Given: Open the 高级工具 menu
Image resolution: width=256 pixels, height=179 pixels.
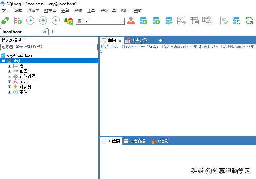Looking at the screenshot, I should [108, 11].
